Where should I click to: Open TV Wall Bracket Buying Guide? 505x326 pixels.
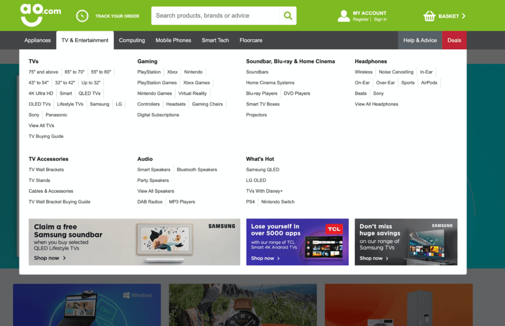[x=60, y=202]
